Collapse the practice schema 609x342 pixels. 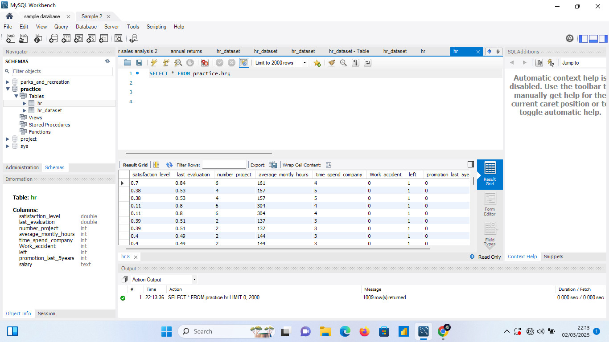pyautogui.click(x=8, y=89)
